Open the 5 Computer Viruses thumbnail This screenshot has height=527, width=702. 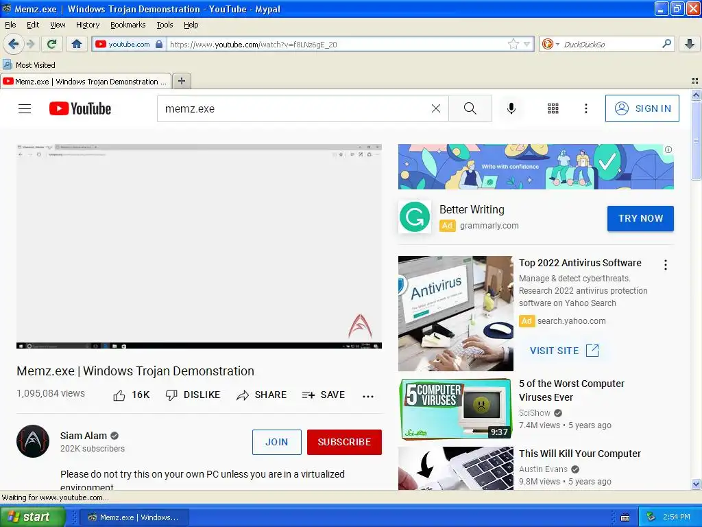click(x=455, y=409)
